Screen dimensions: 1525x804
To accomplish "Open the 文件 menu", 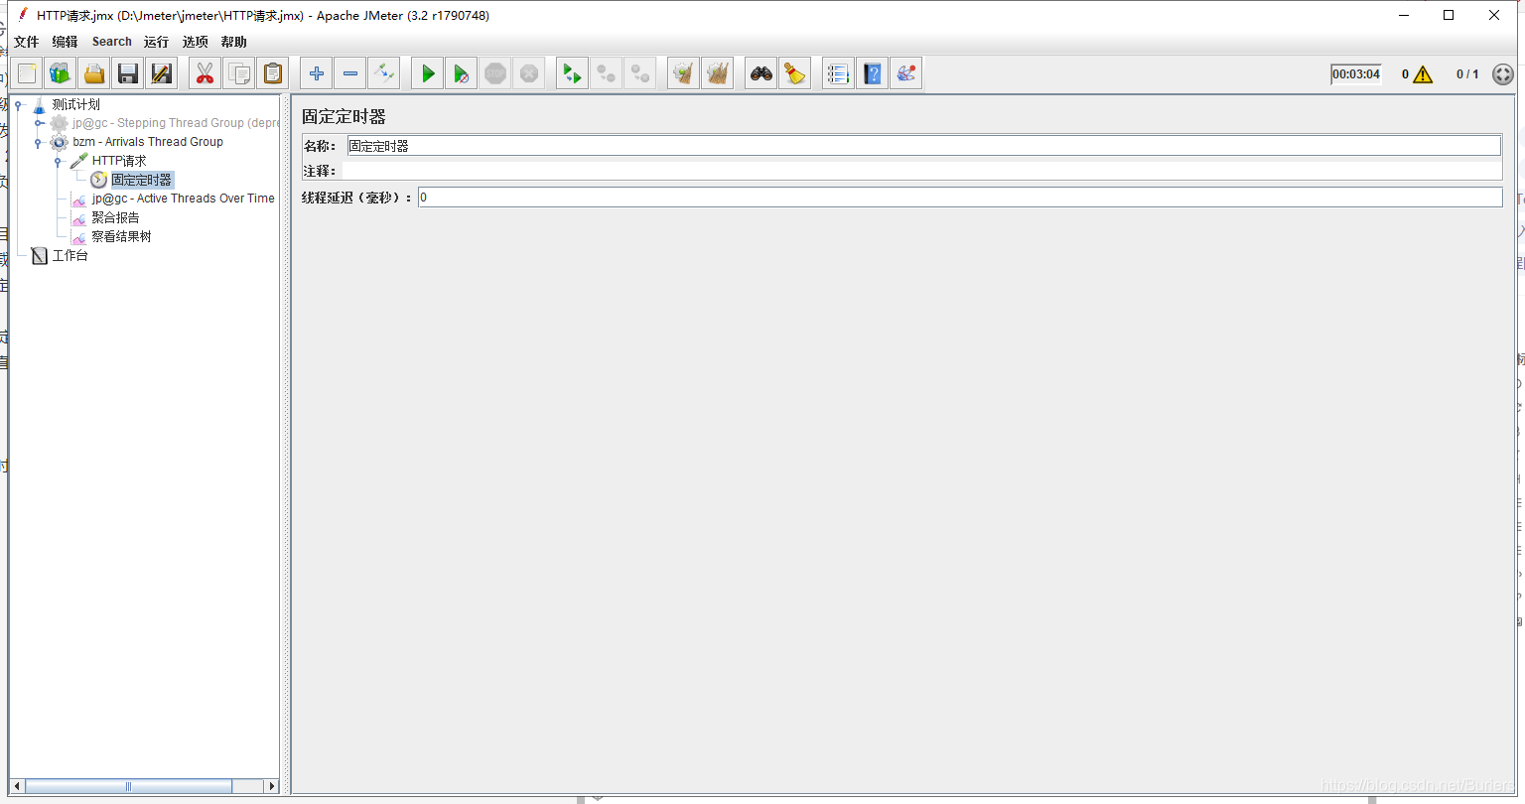I will pyautogui.click(x=26, y=42).
